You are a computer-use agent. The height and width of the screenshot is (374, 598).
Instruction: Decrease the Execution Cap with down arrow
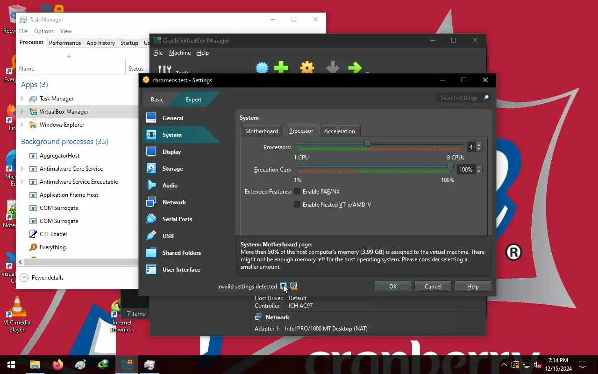click(478, 172)
